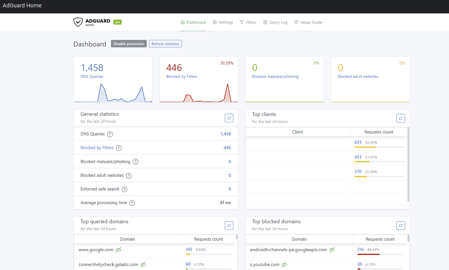Refresh the Top clients card

pyautogui.click(x=401, y=118)
